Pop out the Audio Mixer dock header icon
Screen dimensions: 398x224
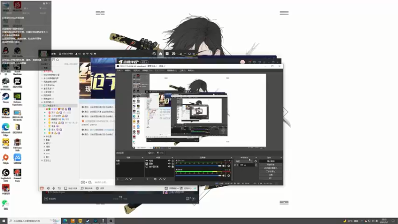[x=231, y=157]
